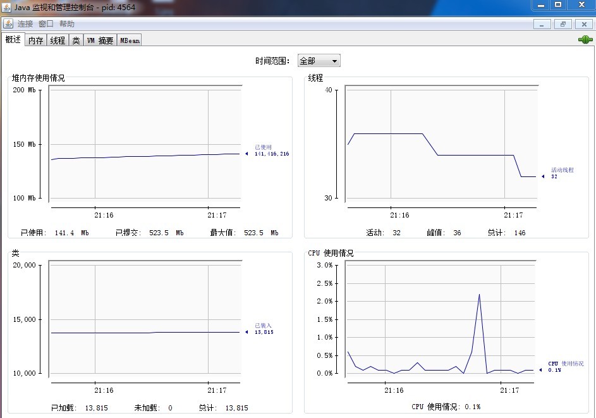Open the 时间范围 dropdown list
The height and width of the screenshot is (418, 596).
319,61
